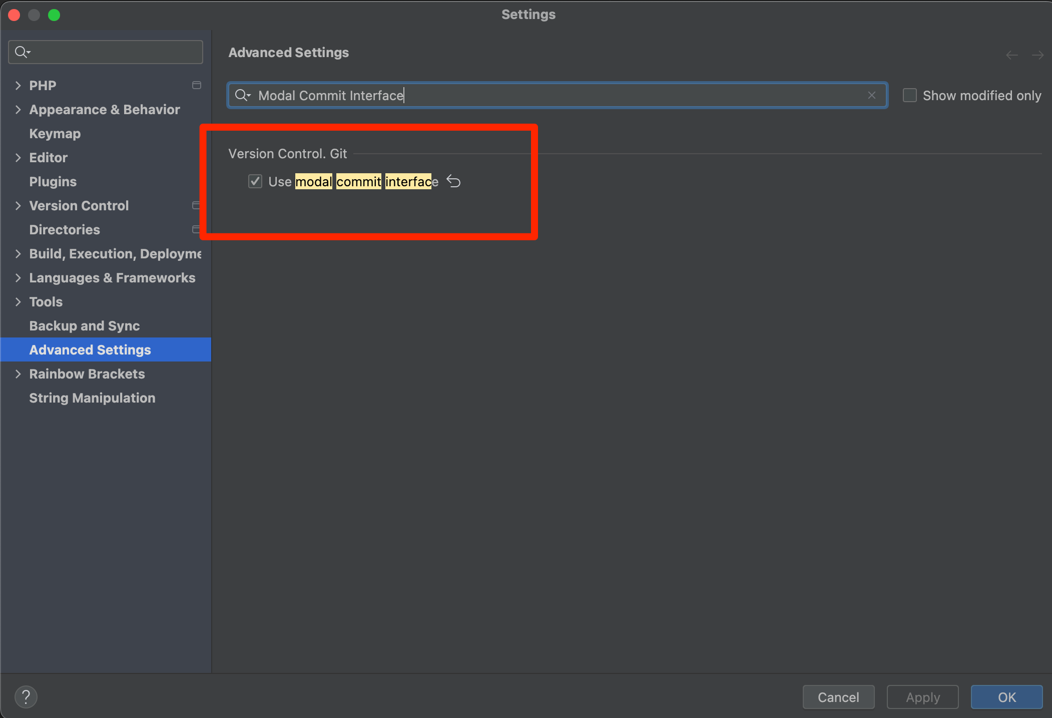Open Backup and Sync settings
This screenshot has height=718, width=1052.
point(84,325)
